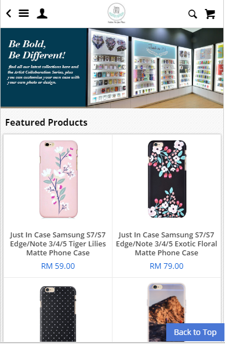Click the RM 79.00 price
The width and height of the screenshot is (225, 344).
point(167,266)
